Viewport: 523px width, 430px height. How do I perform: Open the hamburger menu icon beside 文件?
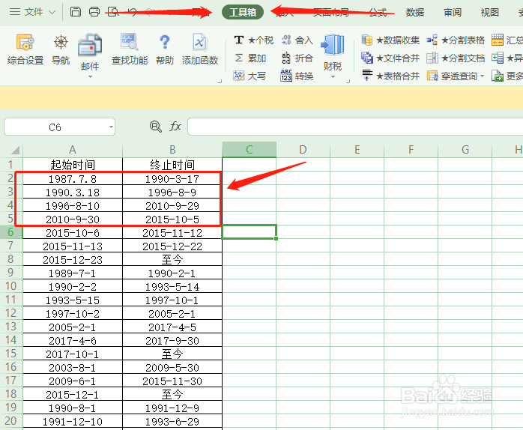point(15,12)
